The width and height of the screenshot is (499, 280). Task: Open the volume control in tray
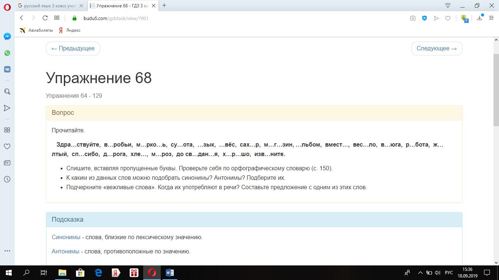coord(438,273)
